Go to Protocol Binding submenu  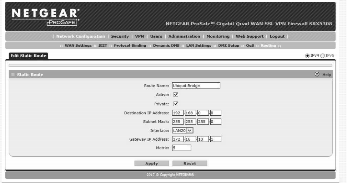pos(130,46)
